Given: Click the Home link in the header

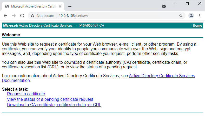Looking at the screenshot, I should 197,26.
